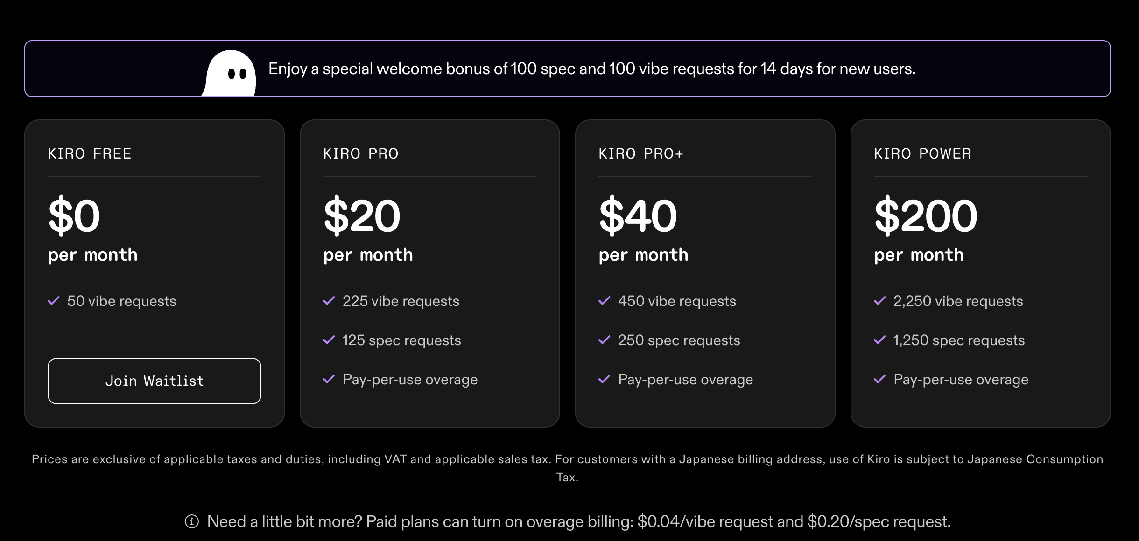Image resolution: width=1139 pixels, height=541 pixels.
Task: Click the $20 per month price
Action: click(x=362, y=216)
